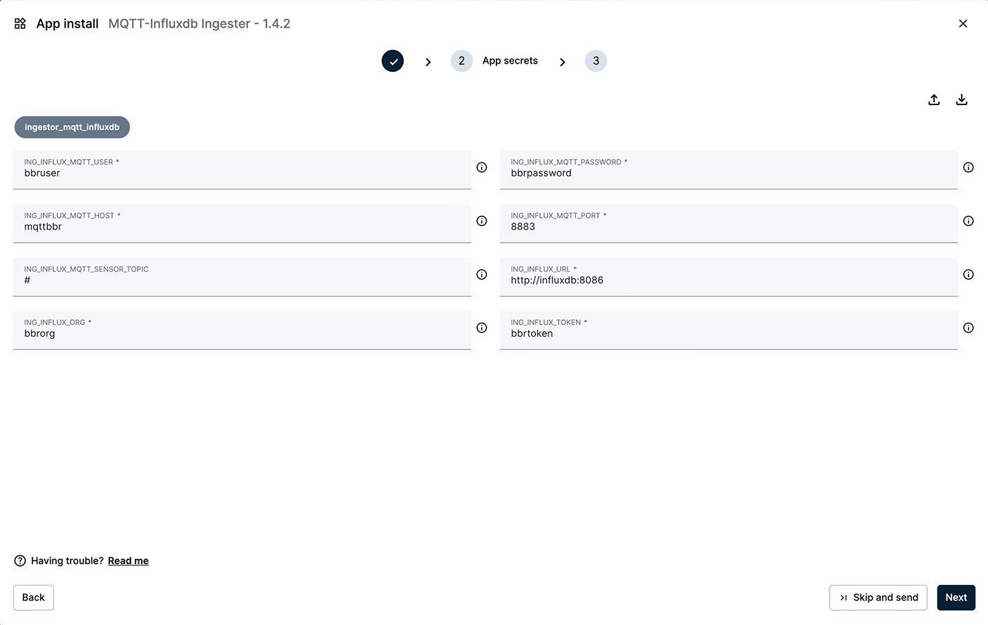Jump to step 3 in wizard

tap(595, 61)
